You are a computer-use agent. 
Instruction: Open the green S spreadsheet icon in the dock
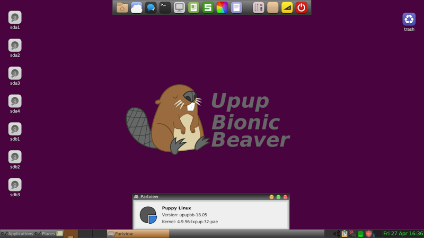208,7
